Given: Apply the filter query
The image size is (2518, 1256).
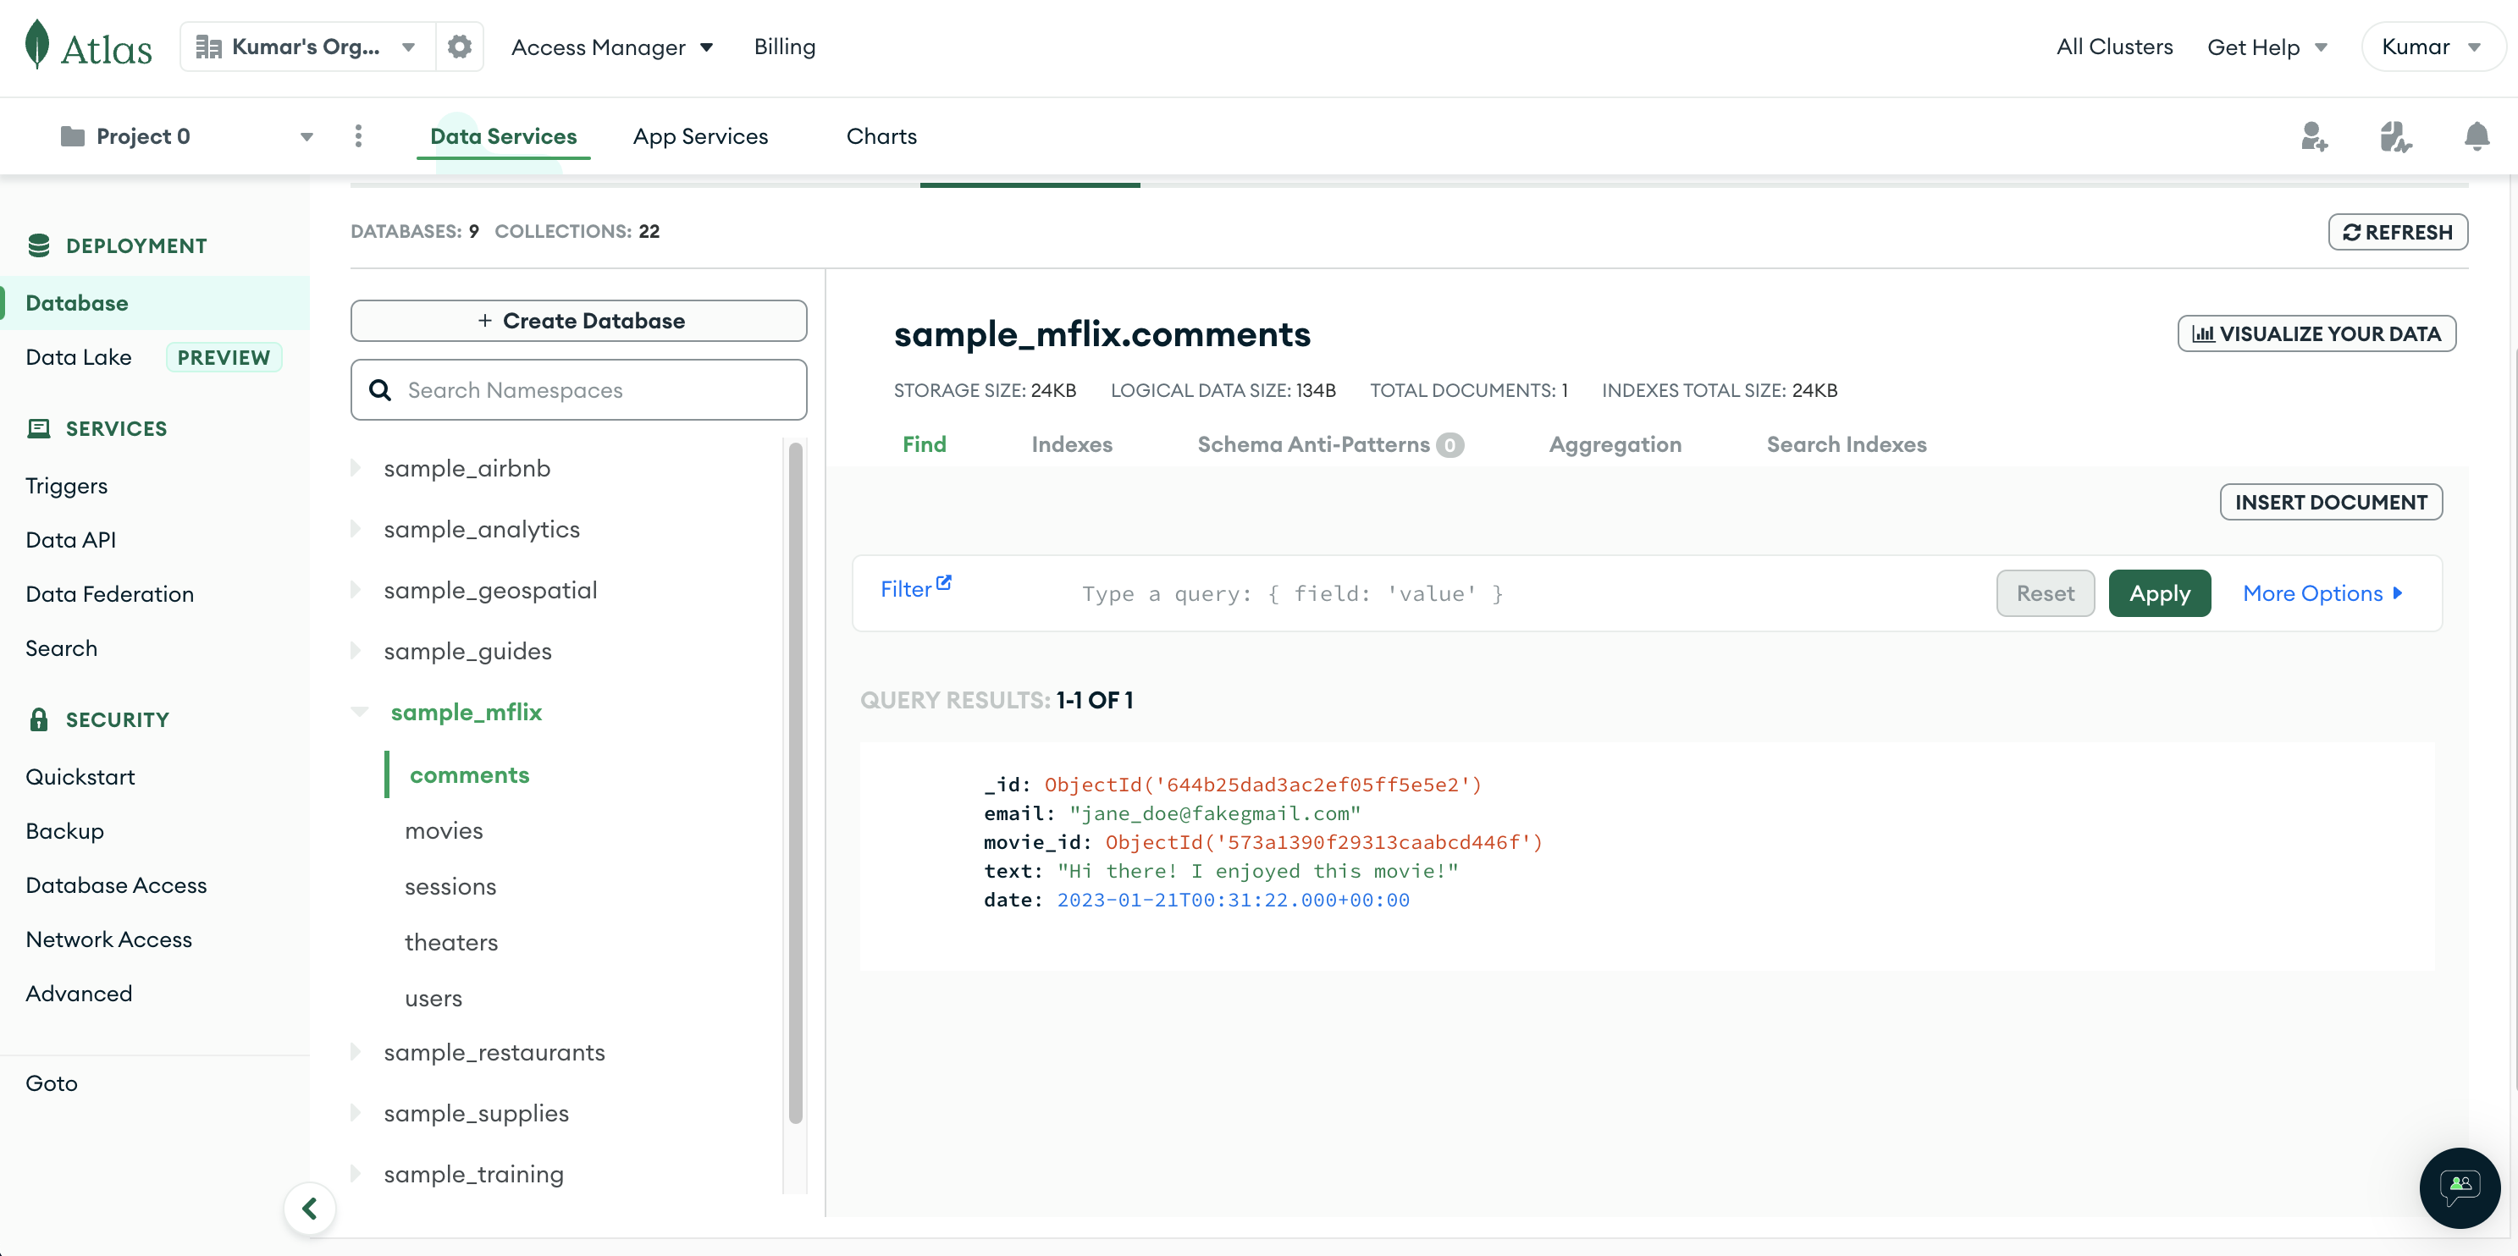Looking at the screenshot, I should pos(2159,593).
